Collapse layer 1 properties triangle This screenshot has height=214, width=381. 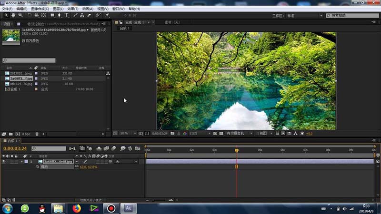point(21,161)
